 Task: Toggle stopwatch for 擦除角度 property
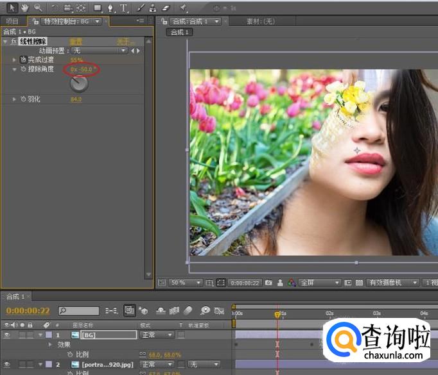23,69
